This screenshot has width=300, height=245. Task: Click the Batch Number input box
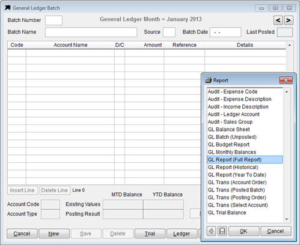pyautogui.click(x=54, y=20)
